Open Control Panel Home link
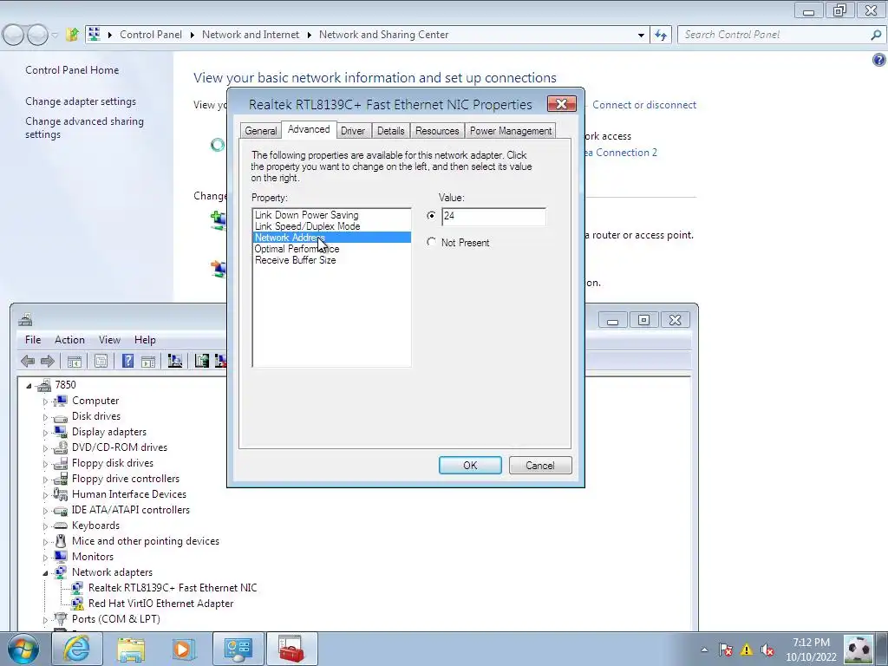This screenshot has height=666, width=888. click(72, 70)
